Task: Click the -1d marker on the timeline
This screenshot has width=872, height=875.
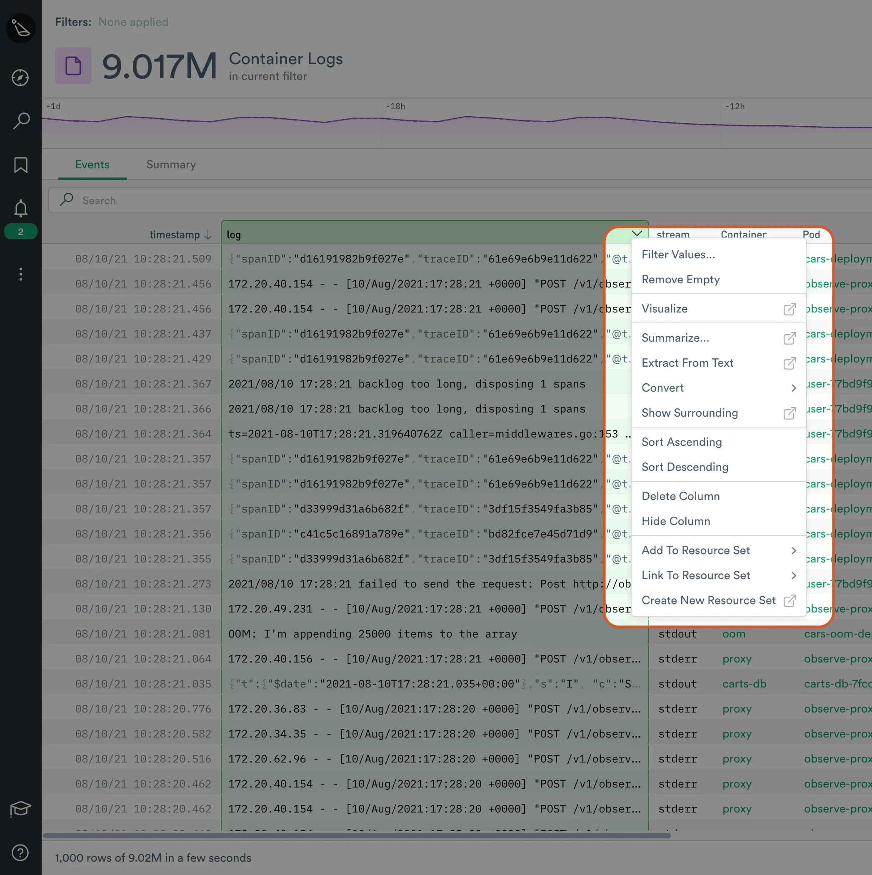Action: 53,106
